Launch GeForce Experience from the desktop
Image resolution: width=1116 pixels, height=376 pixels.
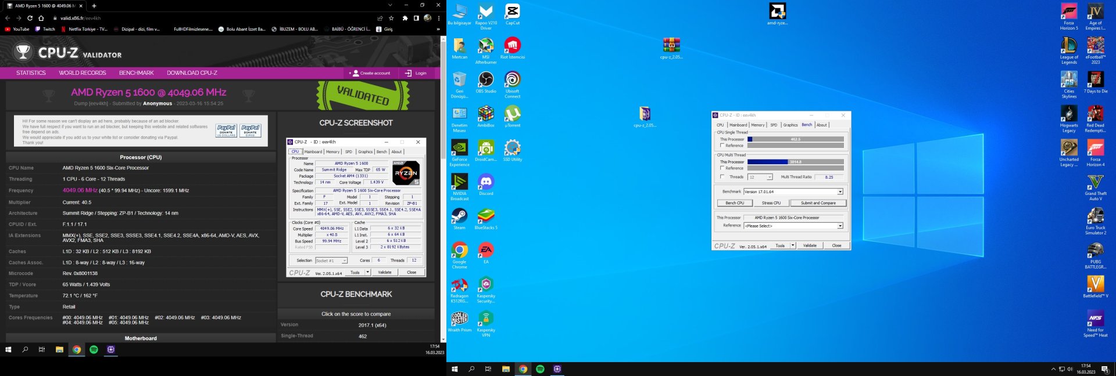[x=459, y=154]
